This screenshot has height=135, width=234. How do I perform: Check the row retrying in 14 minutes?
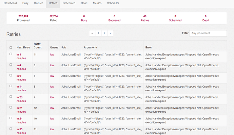[11, 86]
